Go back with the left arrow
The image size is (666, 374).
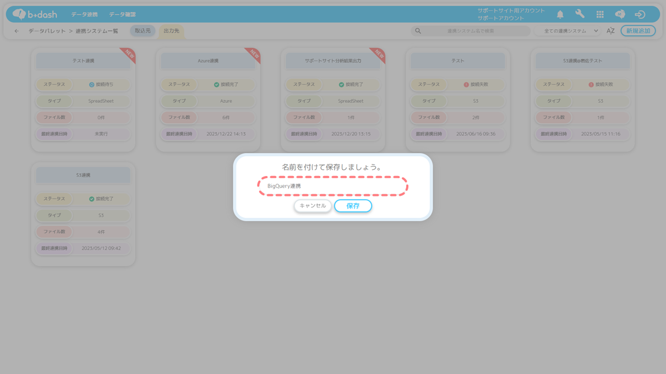point(17,31)
